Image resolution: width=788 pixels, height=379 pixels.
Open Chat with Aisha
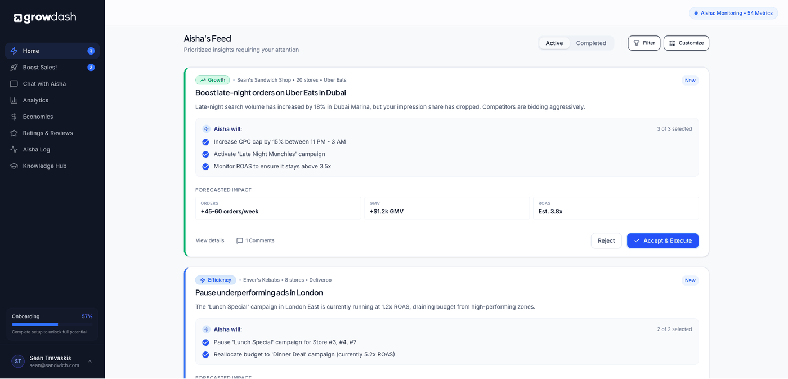[52, 83]
